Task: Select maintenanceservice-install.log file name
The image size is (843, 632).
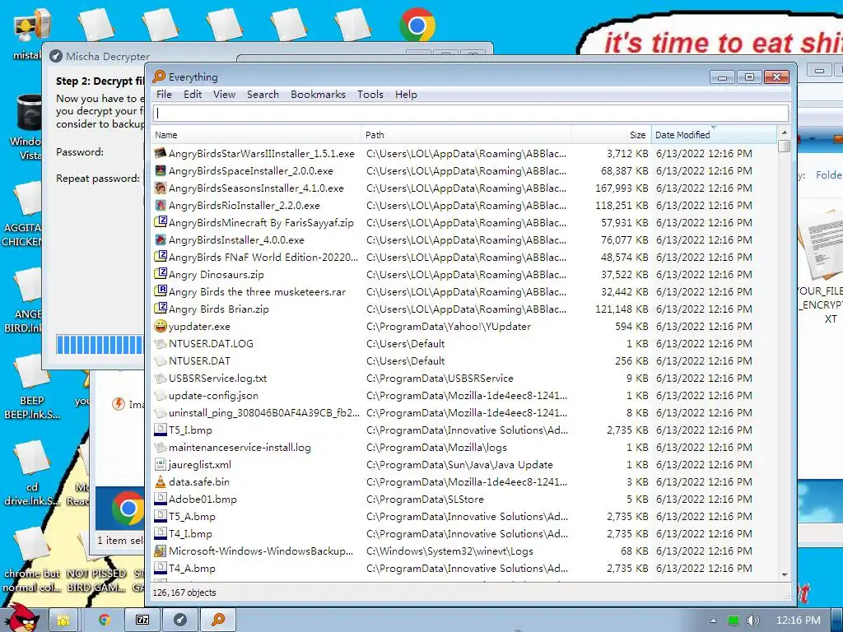Action: [x=240, y=447]
